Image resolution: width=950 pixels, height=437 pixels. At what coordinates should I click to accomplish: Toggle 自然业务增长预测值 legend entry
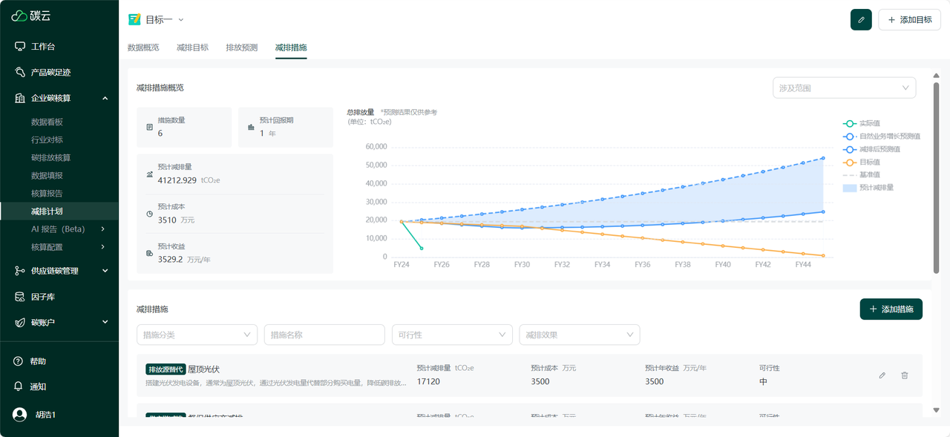click(850, 137)
